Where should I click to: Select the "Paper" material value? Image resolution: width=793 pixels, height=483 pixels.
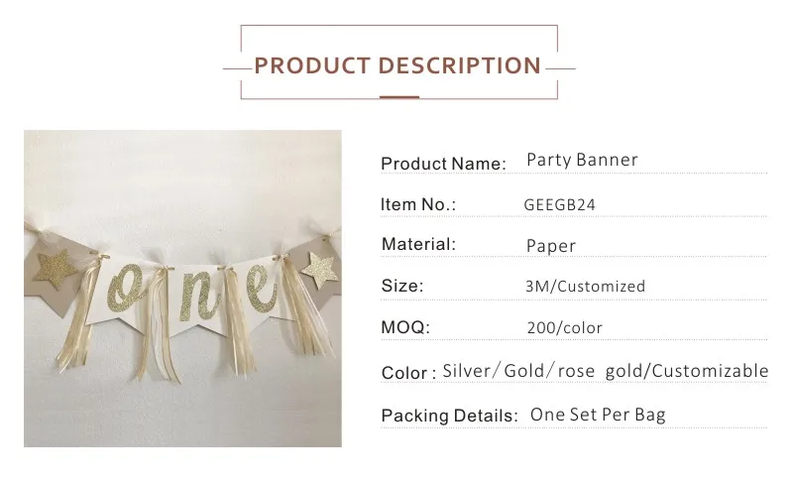click(551, 246)
